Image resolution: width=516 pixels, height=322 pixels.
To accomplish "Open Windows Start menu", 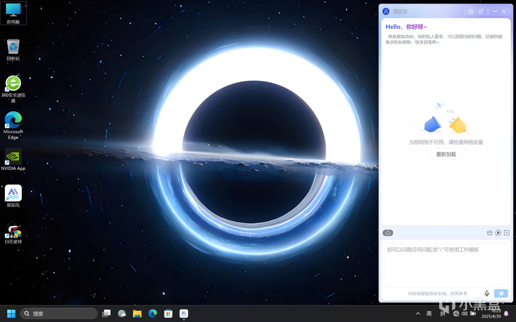I will click(11, 314).
